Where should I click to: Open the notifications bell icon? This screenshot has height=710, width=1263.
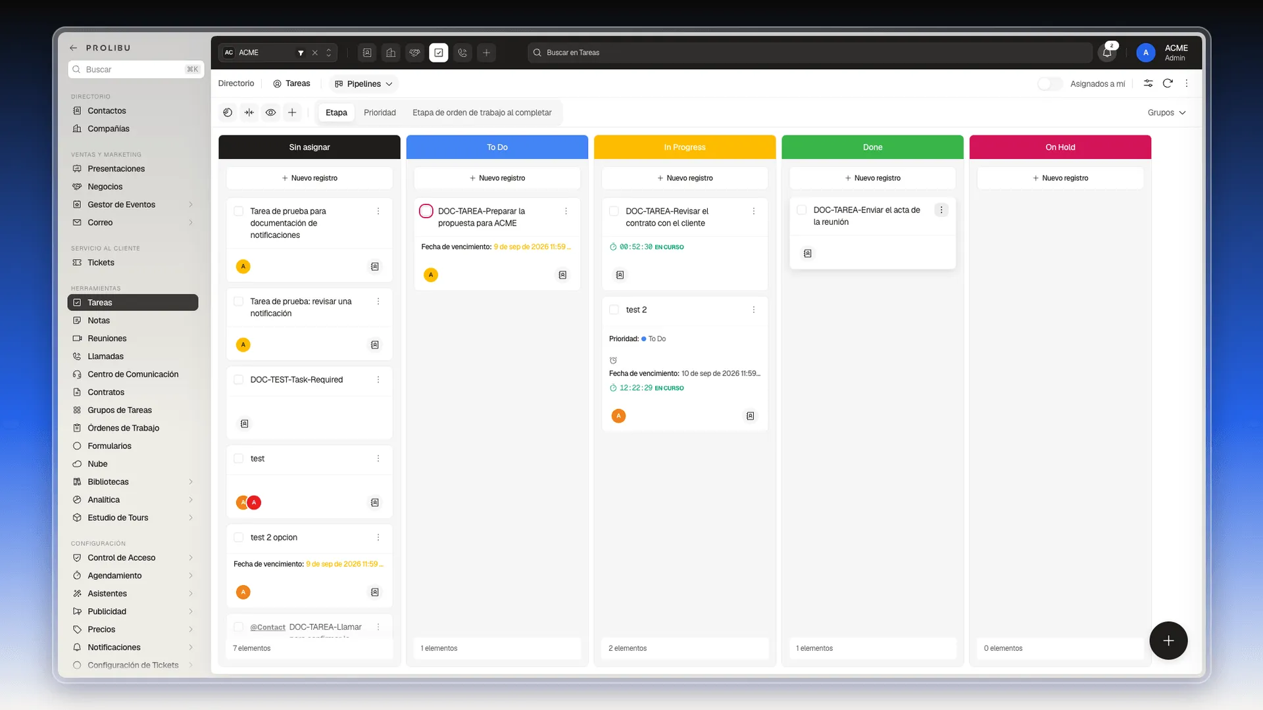pos(1107,53)
